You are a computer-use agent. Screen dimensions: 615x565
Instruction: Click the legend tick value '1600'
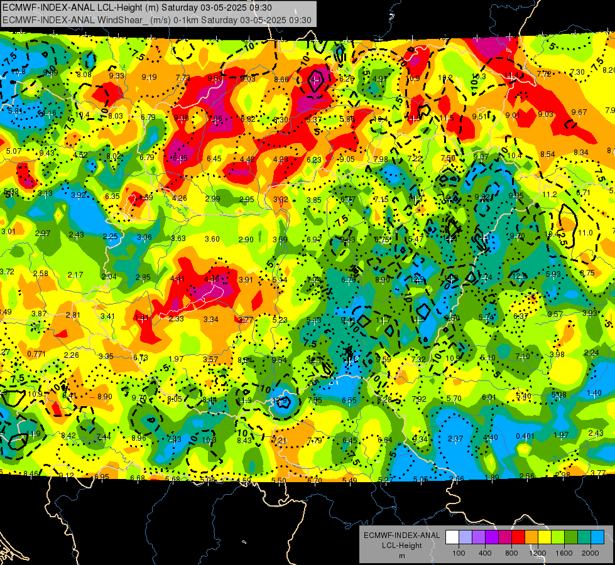click(x=563, y=553)
